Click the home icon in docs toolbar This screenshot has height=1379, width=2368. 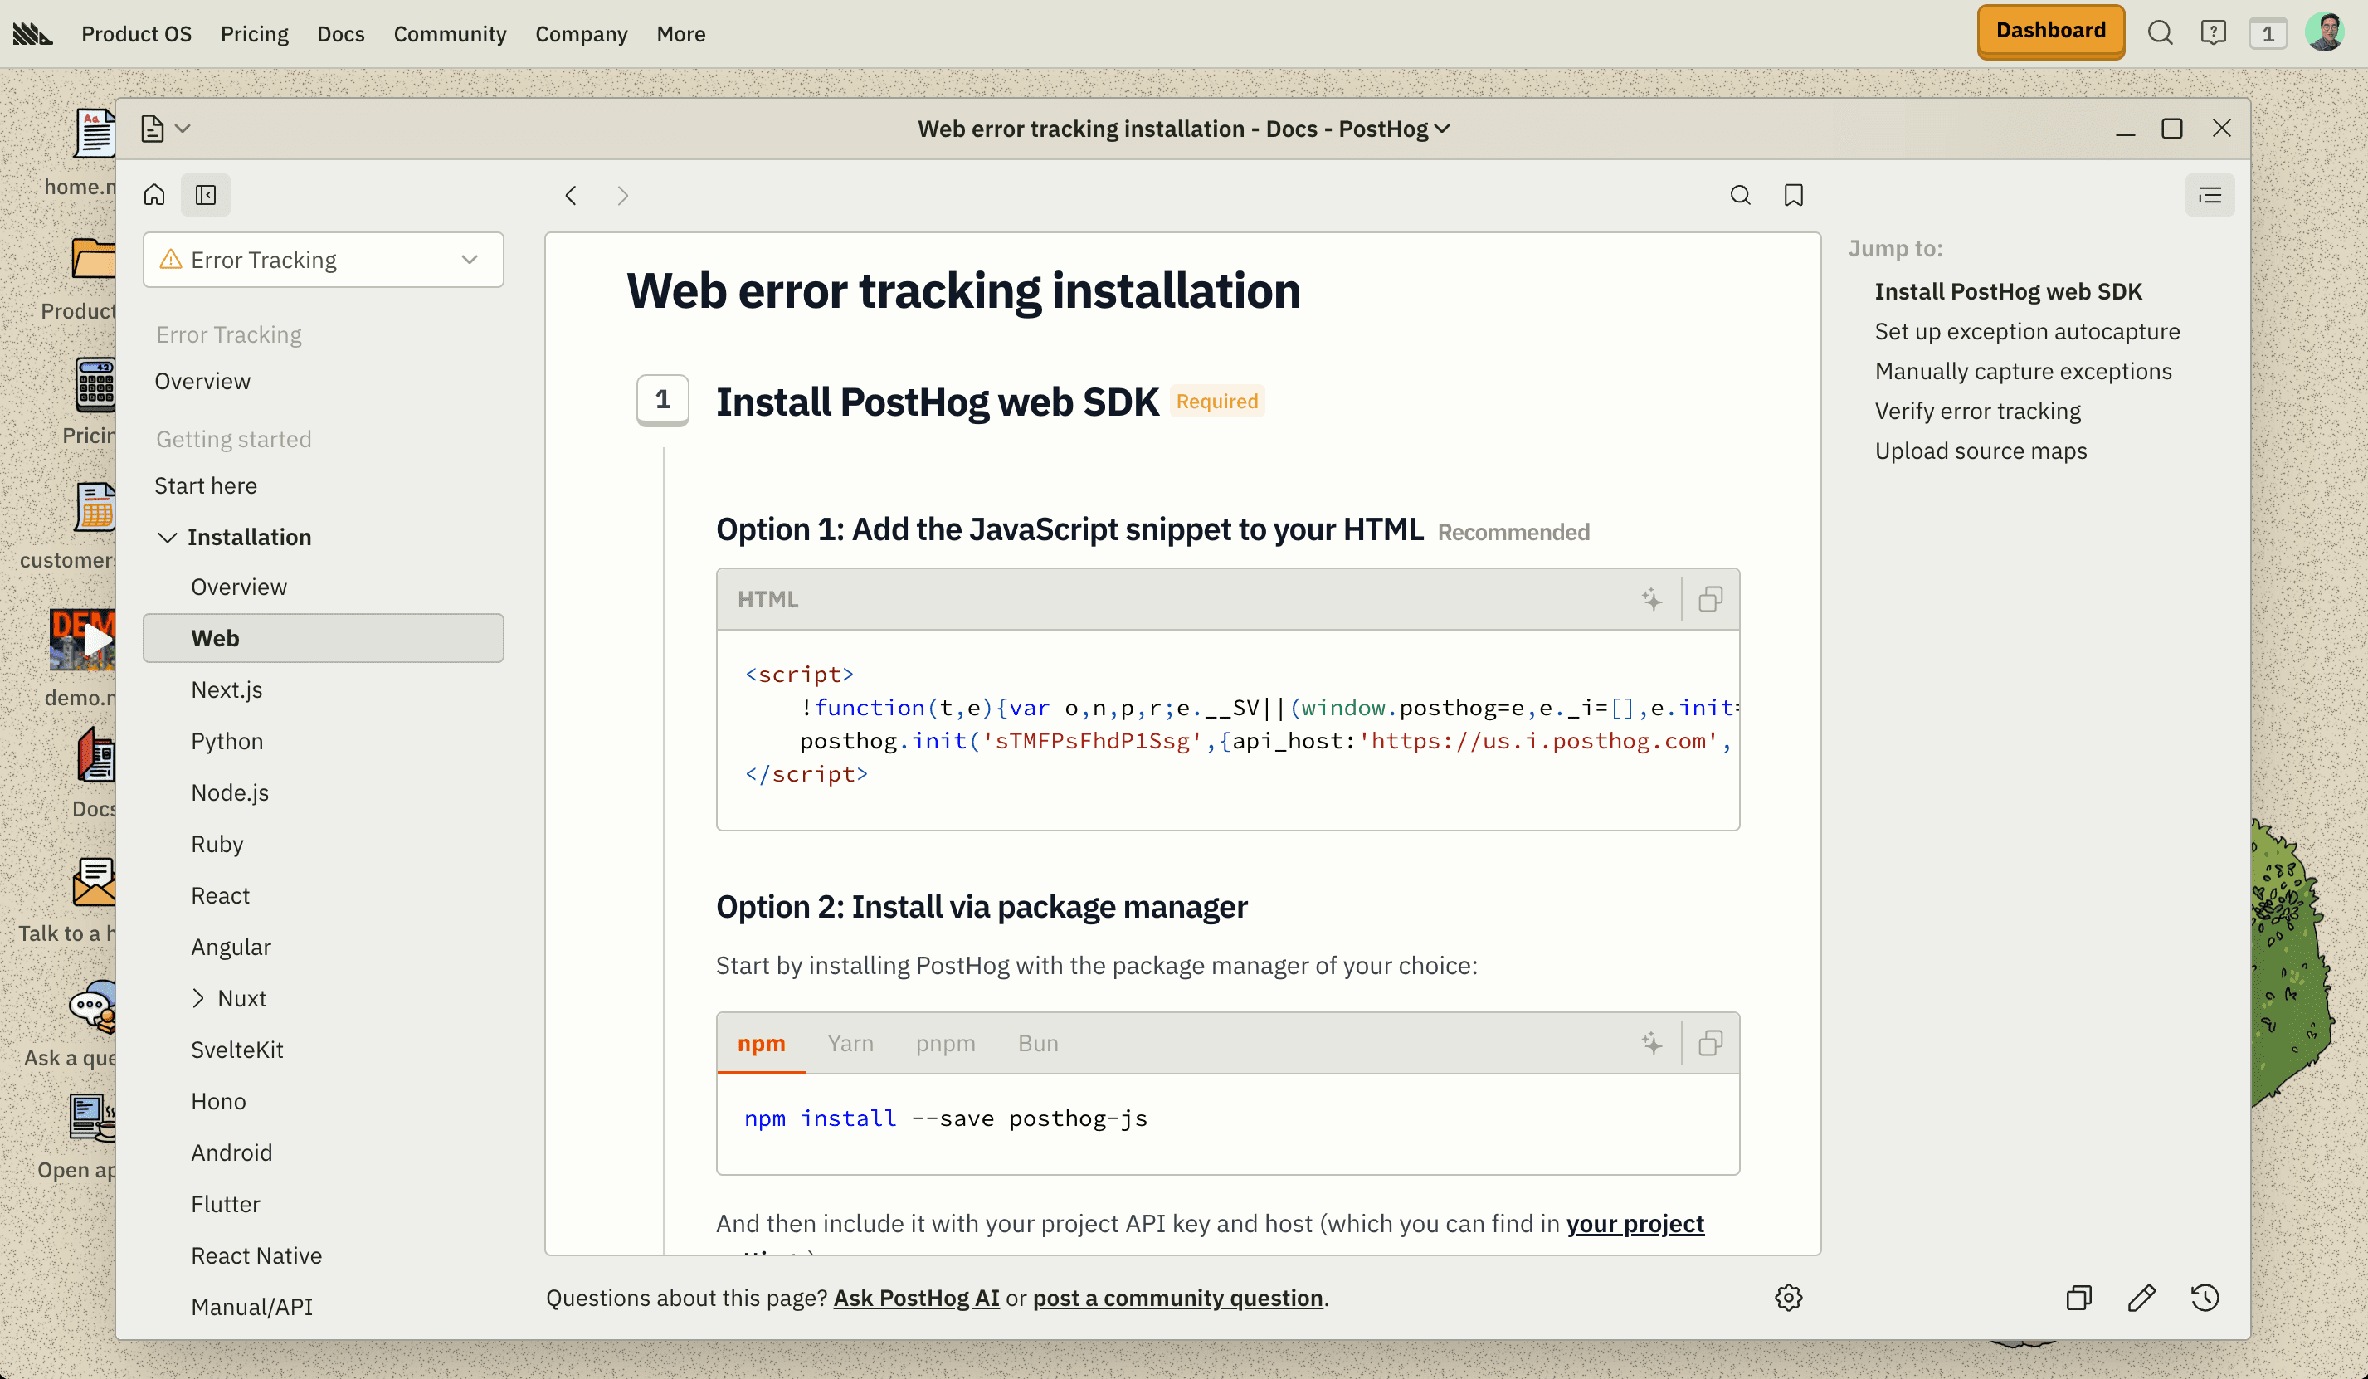pyautogui.click(x=154, y=195)
